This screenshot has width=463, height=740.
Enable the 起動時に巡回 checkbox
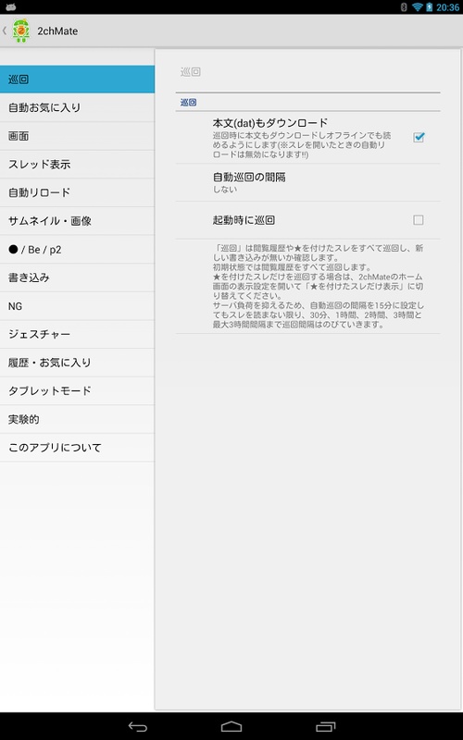(419, 220)
